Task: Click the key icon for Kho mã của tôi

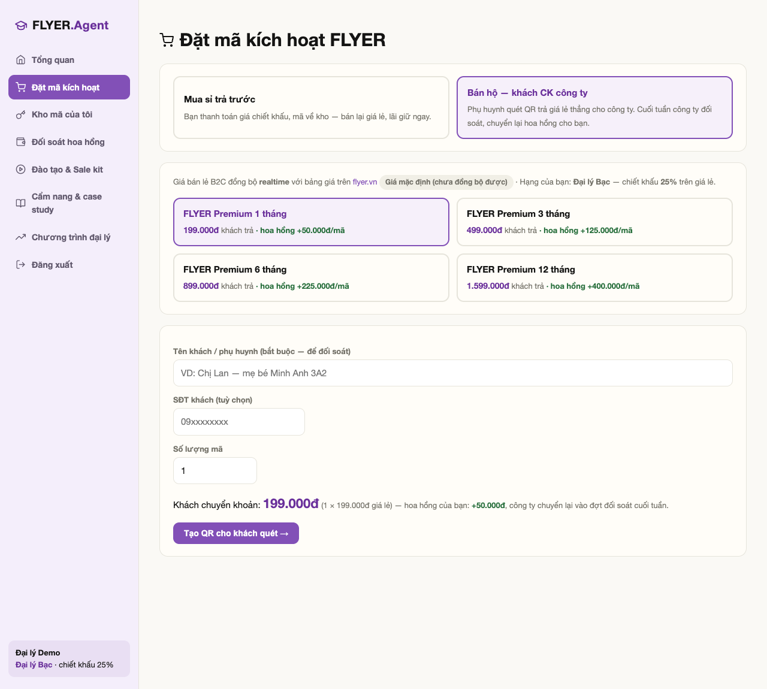Action: tap(20, 114)
